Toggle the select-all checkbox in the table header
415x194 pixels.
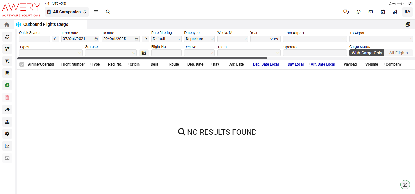[x=21, y=64]
